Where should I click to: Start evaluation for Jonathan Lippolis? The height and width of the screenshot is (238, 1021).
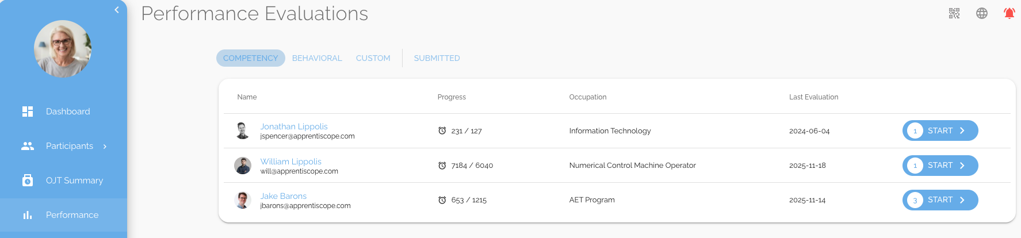[x=940, y=131]
